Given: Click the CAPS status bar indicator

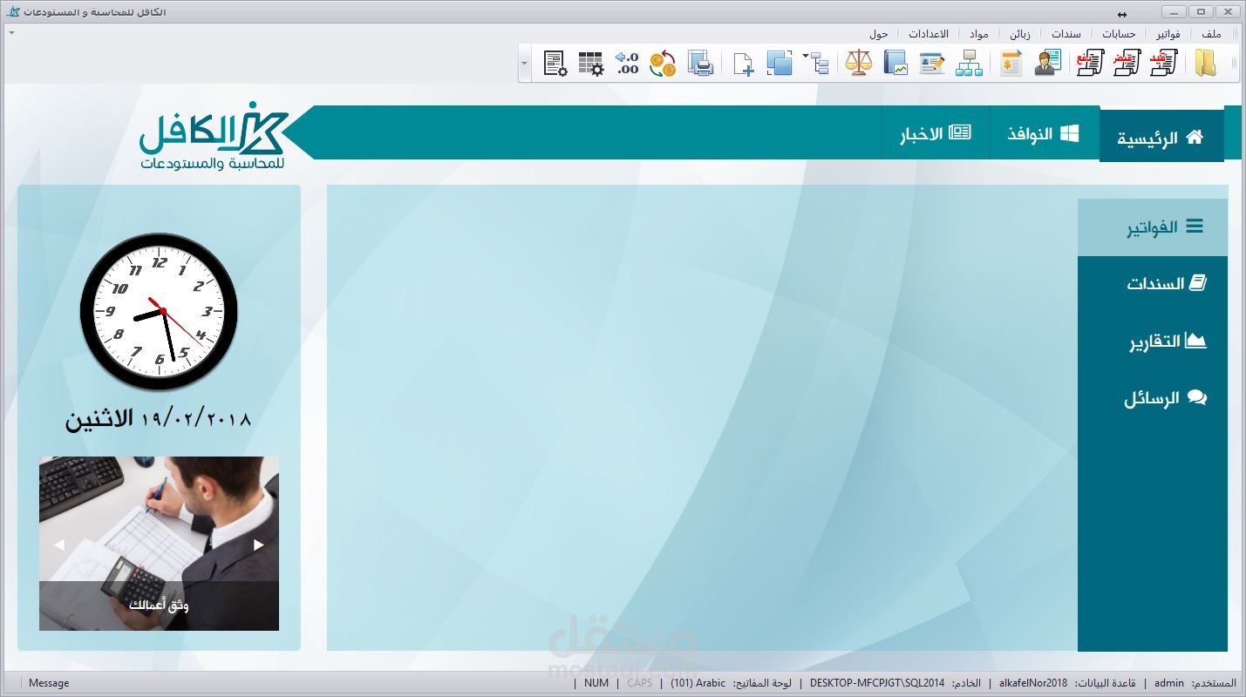Looking at the screenshot, I should (639, 683).
